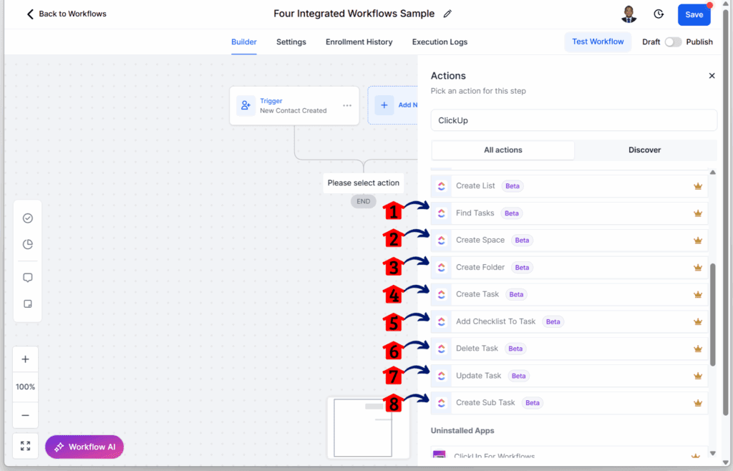The image size is (733, 471).
Task: Click the plus icon on Add New Trigger
Action: (384, 105)
